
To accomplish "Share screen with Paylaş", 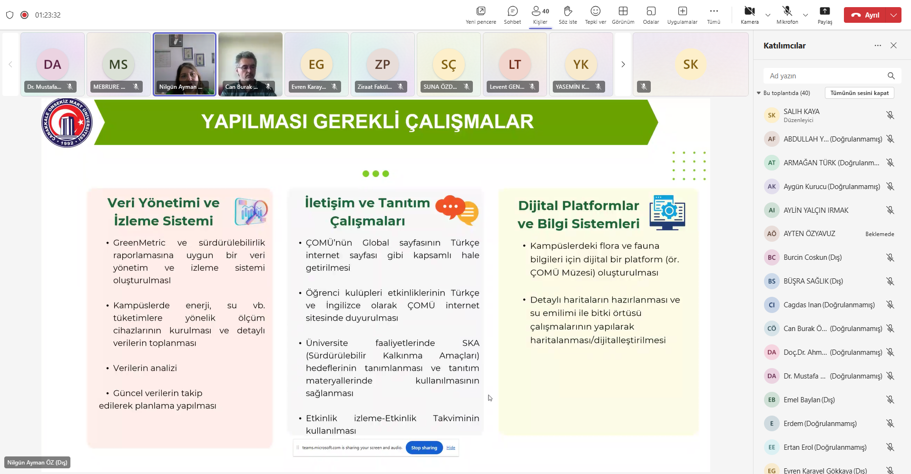I will [825, 15].
